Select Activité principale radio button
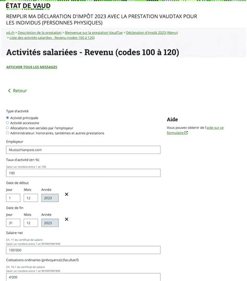This screenshot has width=247, height=281. [x=7, y=118]
